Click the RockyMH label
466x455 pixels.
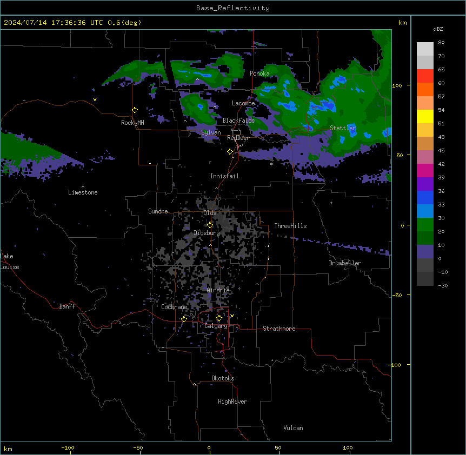(132, 123)
